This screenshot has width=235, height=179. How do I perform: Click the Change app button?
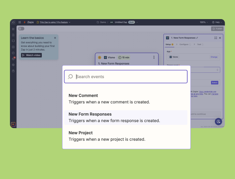(x=214, y=57)
